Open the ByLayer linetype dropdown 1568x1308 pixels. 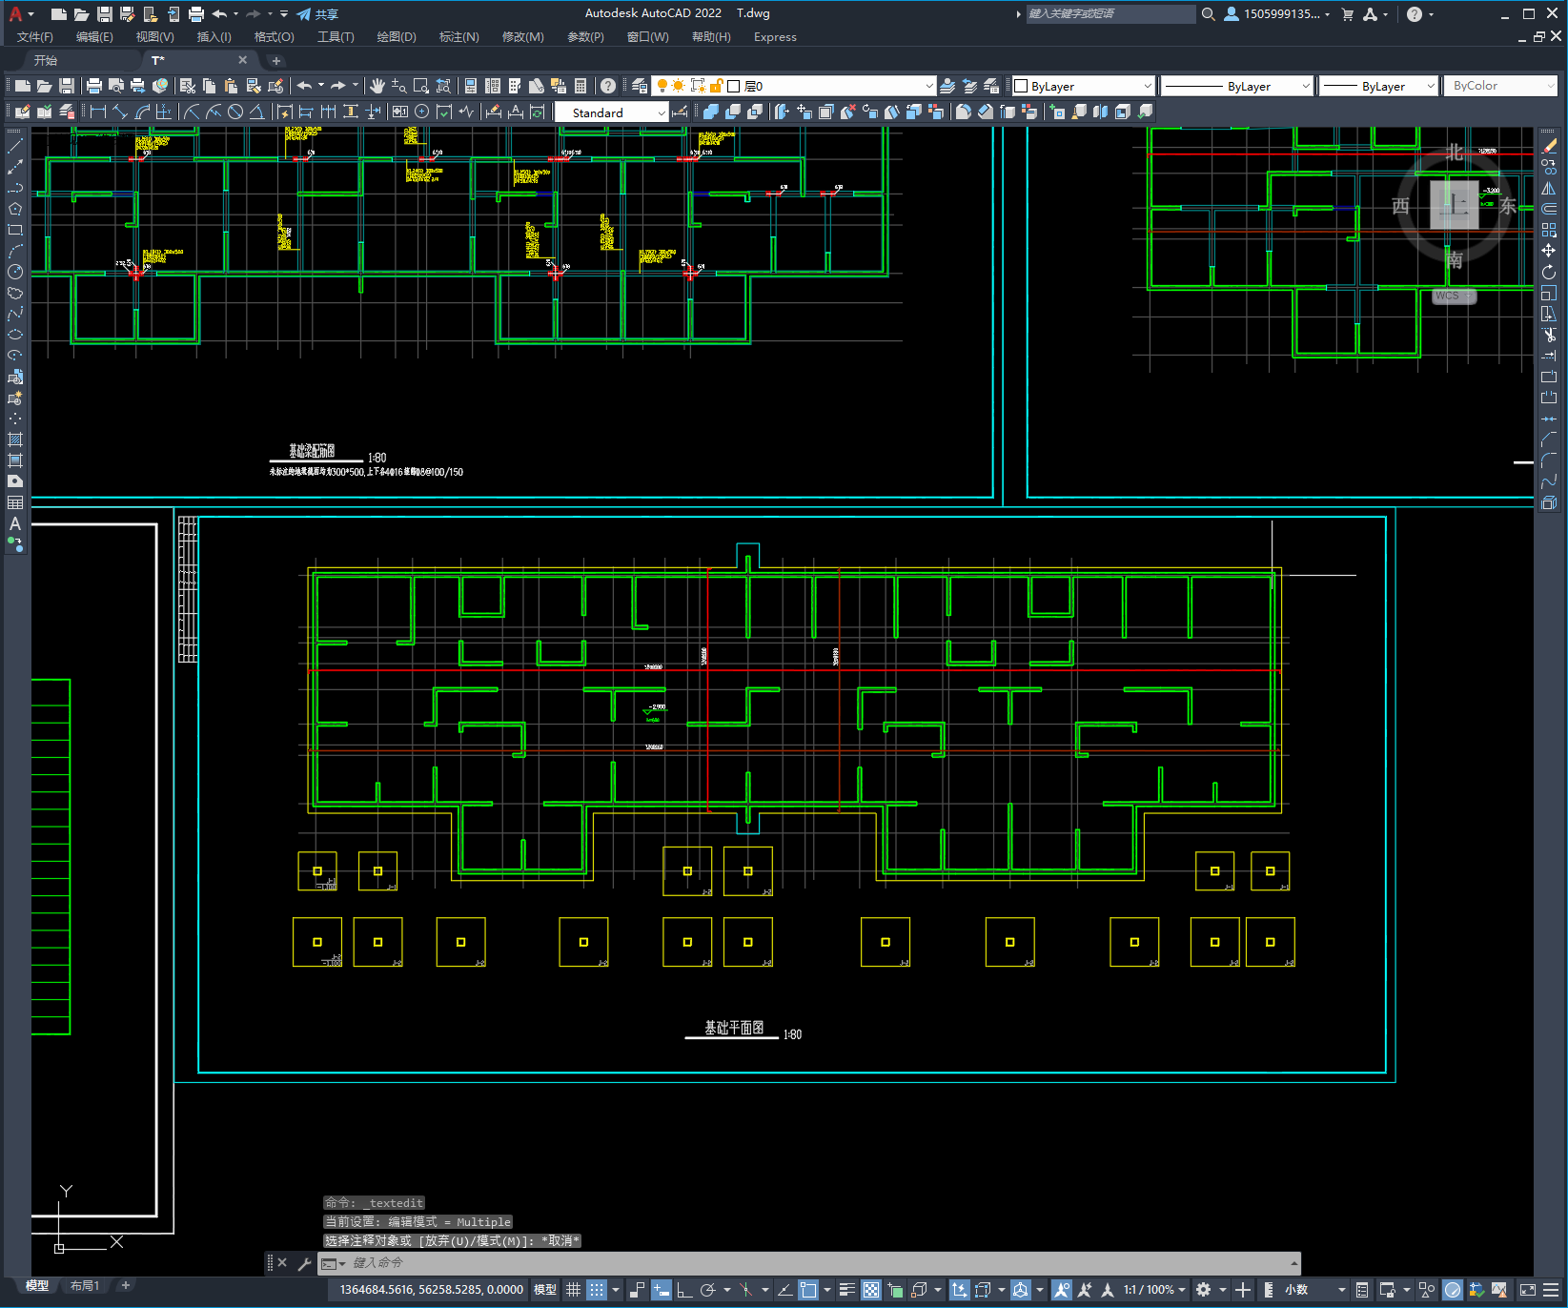tap(1306, 86)
